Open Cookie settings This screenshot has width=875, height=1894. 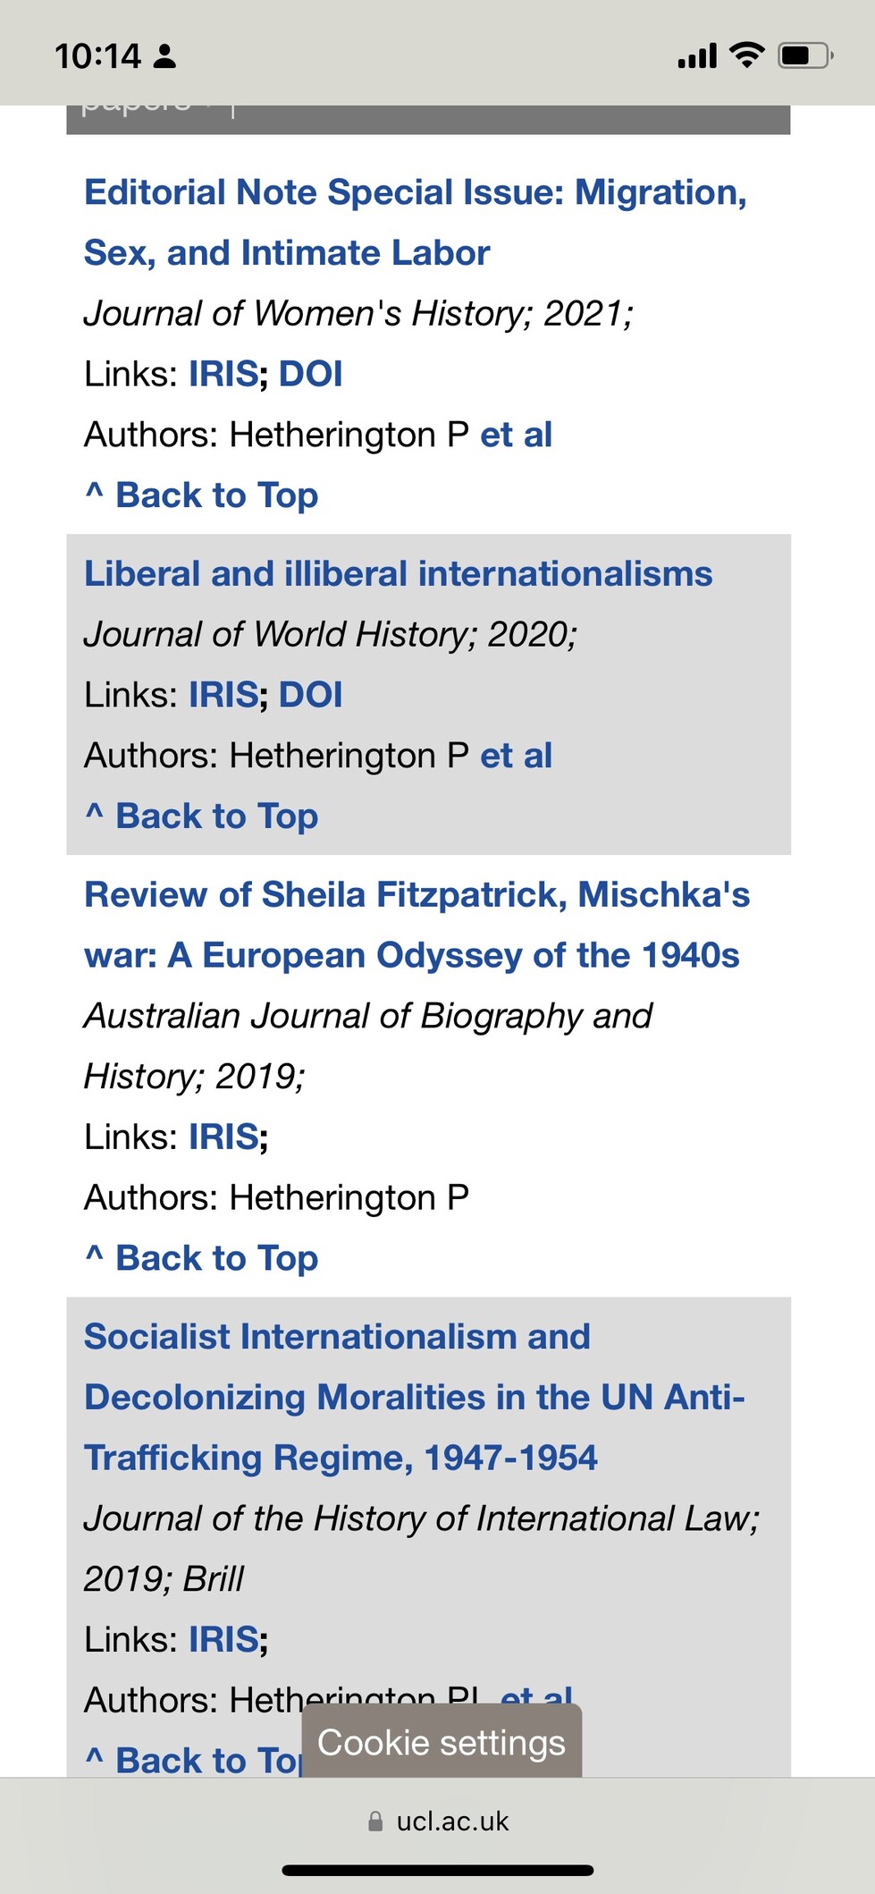pyautogui.click(x=442, y=1741)
